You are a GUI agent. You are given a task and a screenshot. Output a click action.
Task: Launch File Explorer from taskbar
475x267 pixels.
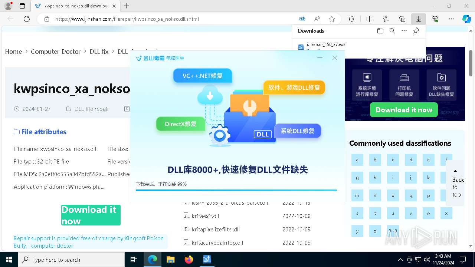coord(170,260)
